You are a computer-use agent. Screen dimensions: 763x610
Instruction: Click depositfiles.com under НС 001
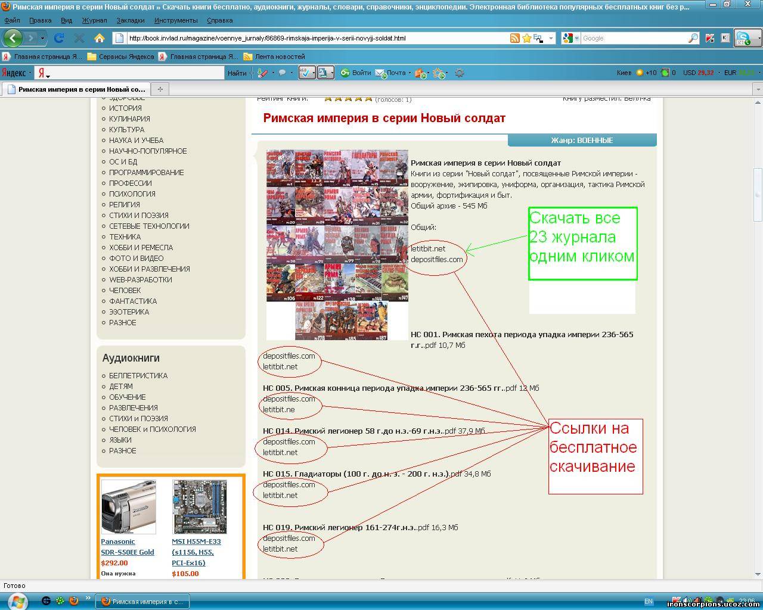tap(289, 356)
